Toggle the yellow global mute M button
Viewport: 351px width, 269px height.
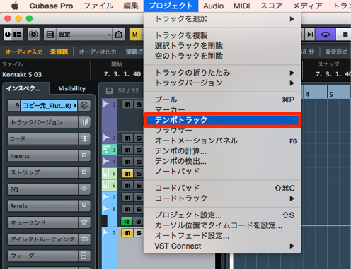pos(135,35)
